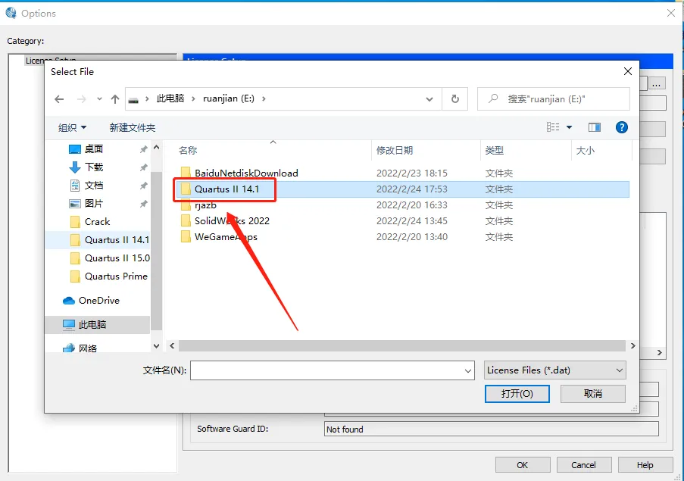Image resolution: width=684 pixels, height=481 pixels.
Task: Open the file name dropdown arrow
Action: tap(468, 370)
